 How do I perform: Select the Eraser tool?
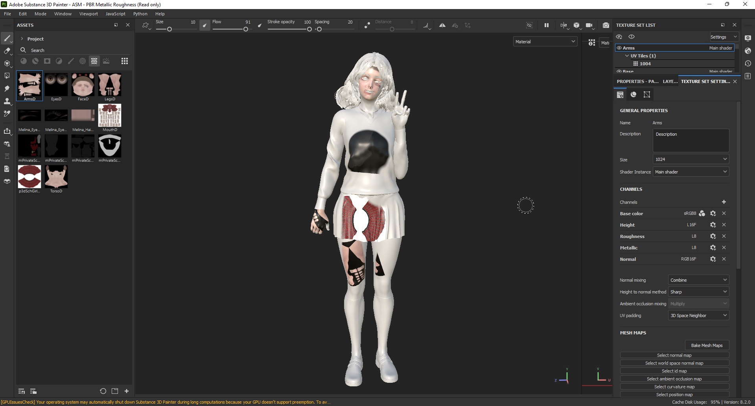[7, 51]
